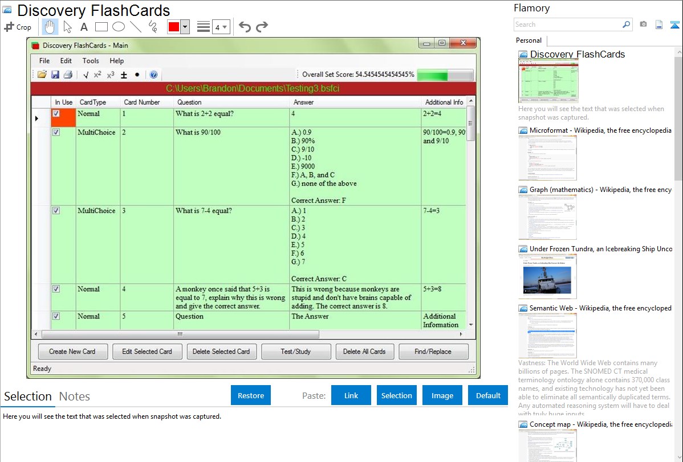Click Edit Selected Card
This screenshot has height=462, width=683.
tap(147, 351)
